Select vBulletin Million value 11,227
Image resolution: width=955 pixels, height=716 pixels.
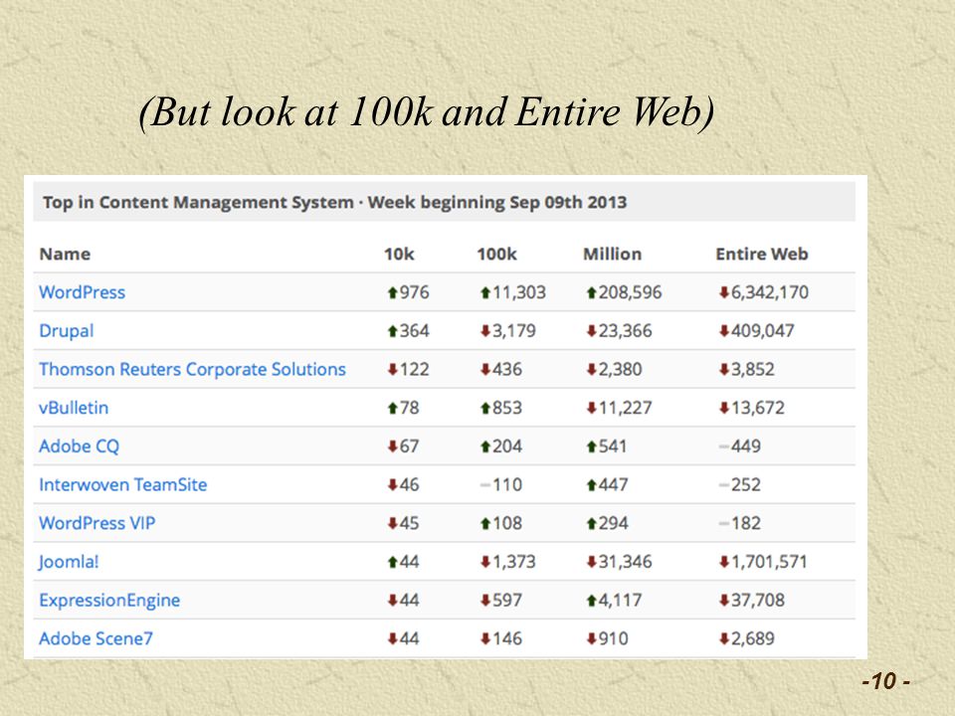[x=625, y=408]
